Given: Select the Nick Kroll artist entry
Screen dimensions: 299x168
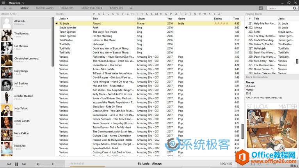Looking at the screenshot, I should pyautogui.click(x=26, y=147).
